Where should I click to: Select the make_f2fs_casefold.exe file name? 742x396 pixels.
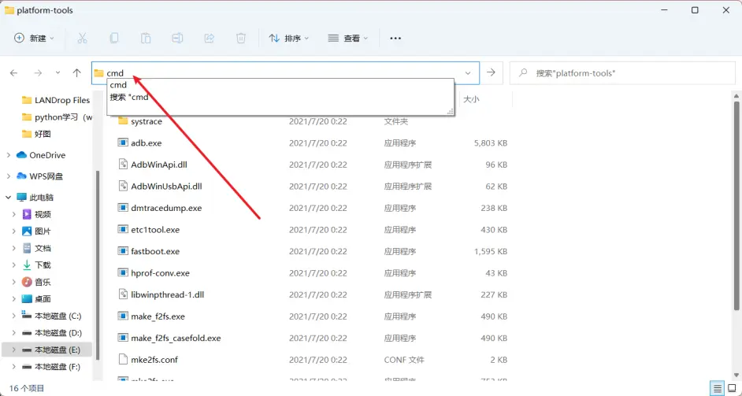point(176,339)
